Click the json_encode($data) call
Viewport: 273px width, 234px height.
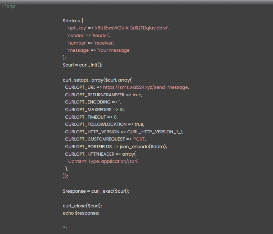(x=145, y=147)
